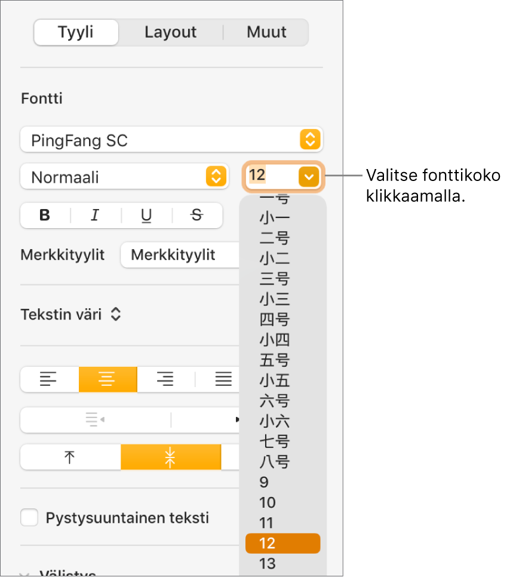Select middle vertical alignment icon
Image resolution: width=513 pixels, height=577 pixels.
click(x=171, y=457)
